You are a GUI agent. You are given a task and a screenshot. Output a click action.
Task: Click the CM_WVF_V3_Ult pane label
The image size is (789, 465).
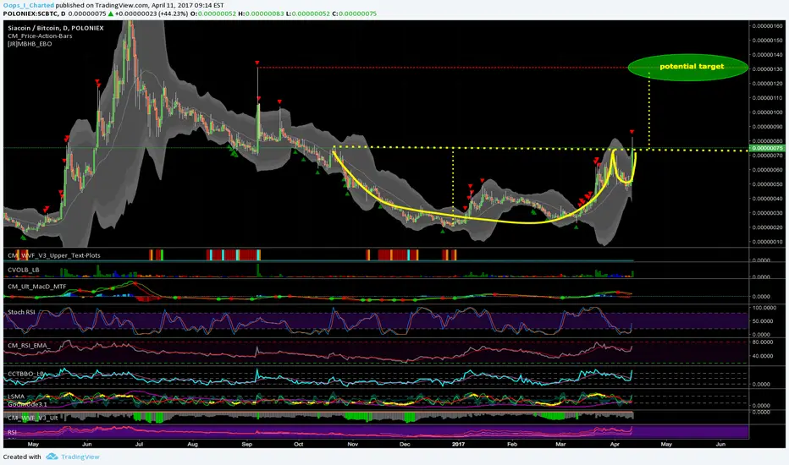[32, 418]
